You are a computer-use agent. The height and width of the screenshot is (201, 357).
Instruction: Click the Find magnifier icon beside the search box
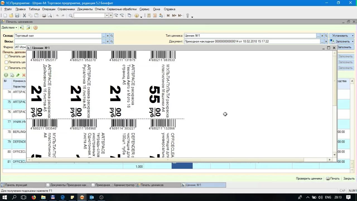click(71, 16)
